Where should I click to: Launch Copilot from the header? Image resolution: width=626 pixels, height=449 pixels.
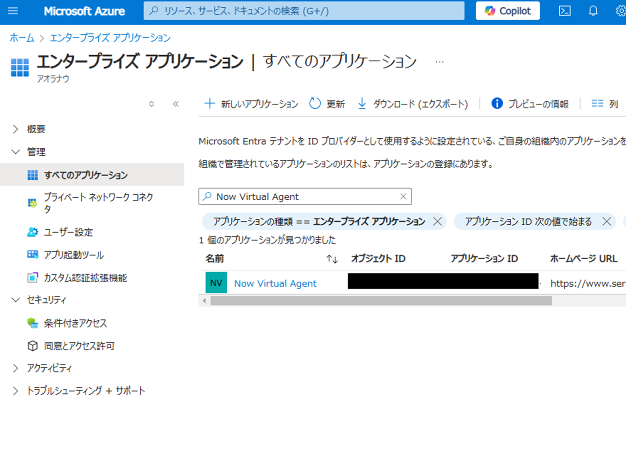click(508, 10)
